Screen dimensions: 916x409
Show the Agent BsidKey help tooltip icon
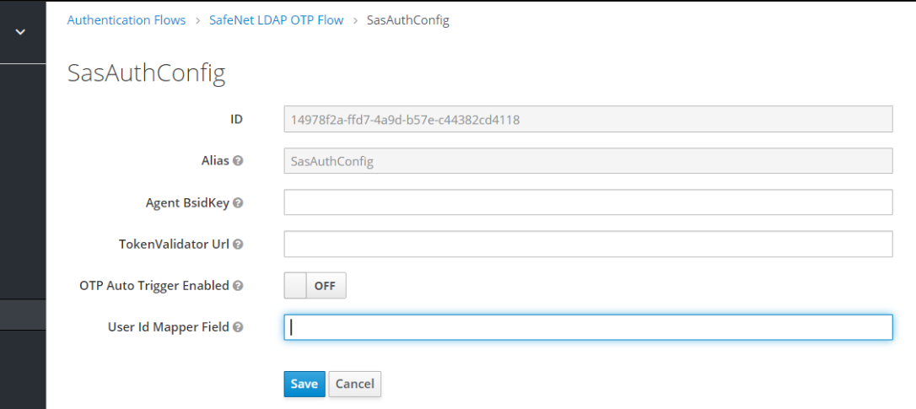pyautogui.click(x=238, y=203)
